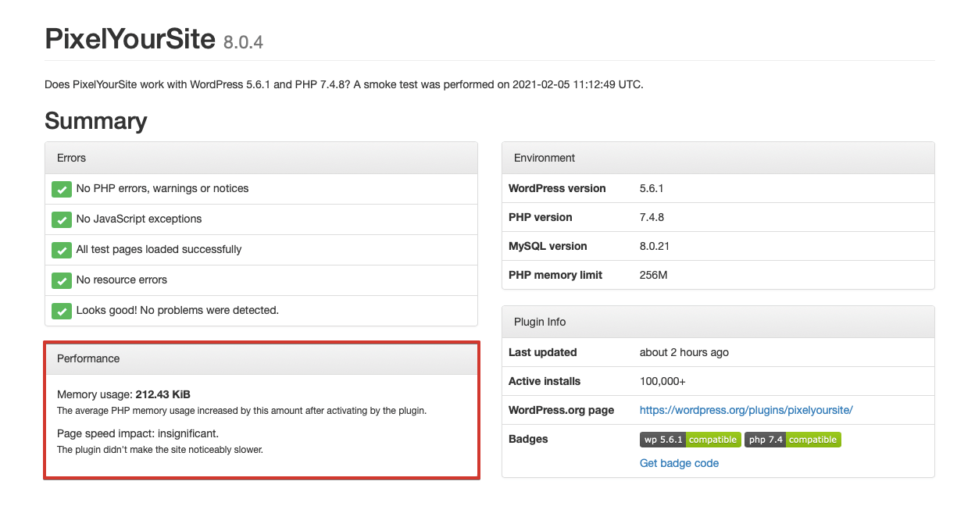Click the Badges label
This screenshot has height=506, width=957.
point(528,439)
